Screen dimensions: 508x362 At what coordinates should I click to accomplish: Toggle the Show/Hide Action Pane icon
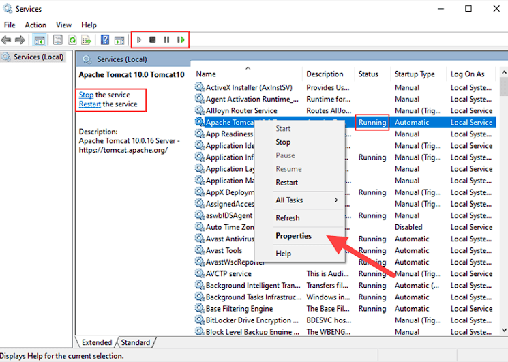click(119, 40)
